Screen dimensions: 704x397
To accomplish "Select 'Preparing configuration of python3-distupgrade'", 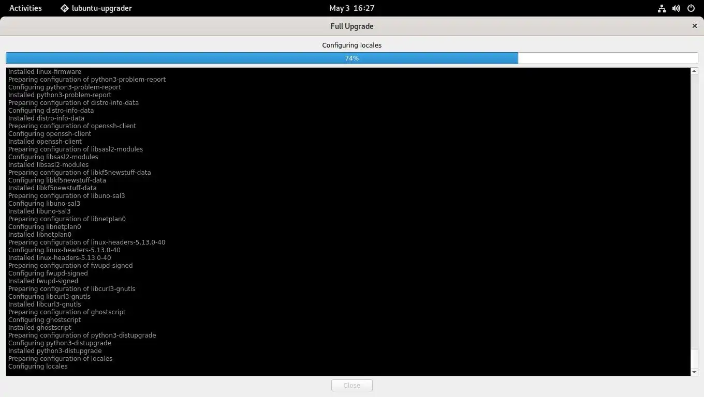I will pos(82,335).
